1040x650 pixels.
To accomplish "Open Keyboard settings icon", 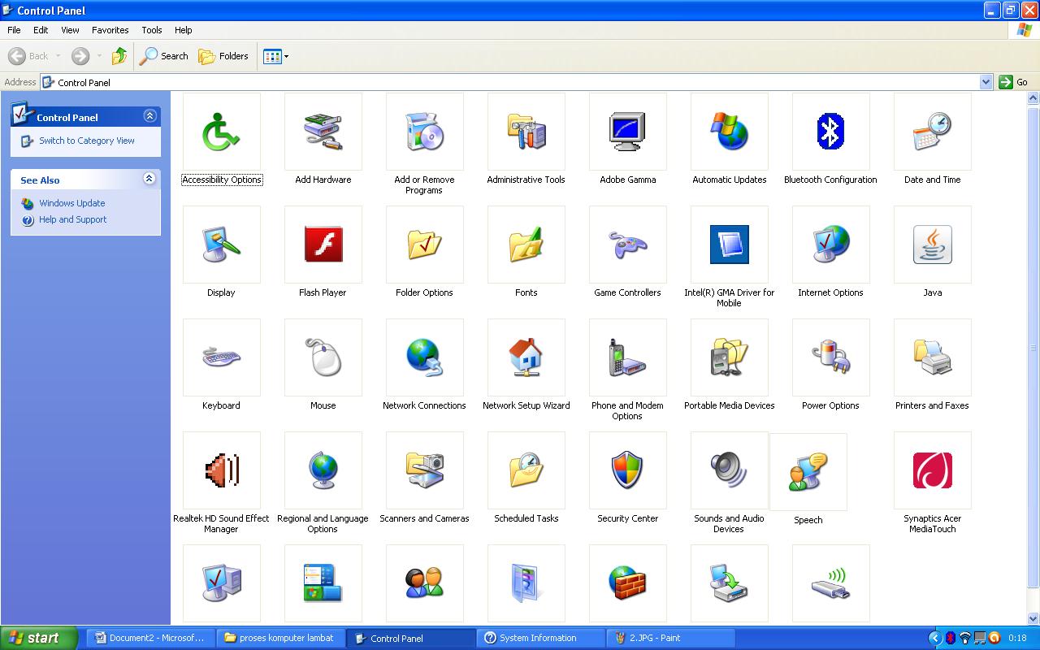I will point(221,357).
